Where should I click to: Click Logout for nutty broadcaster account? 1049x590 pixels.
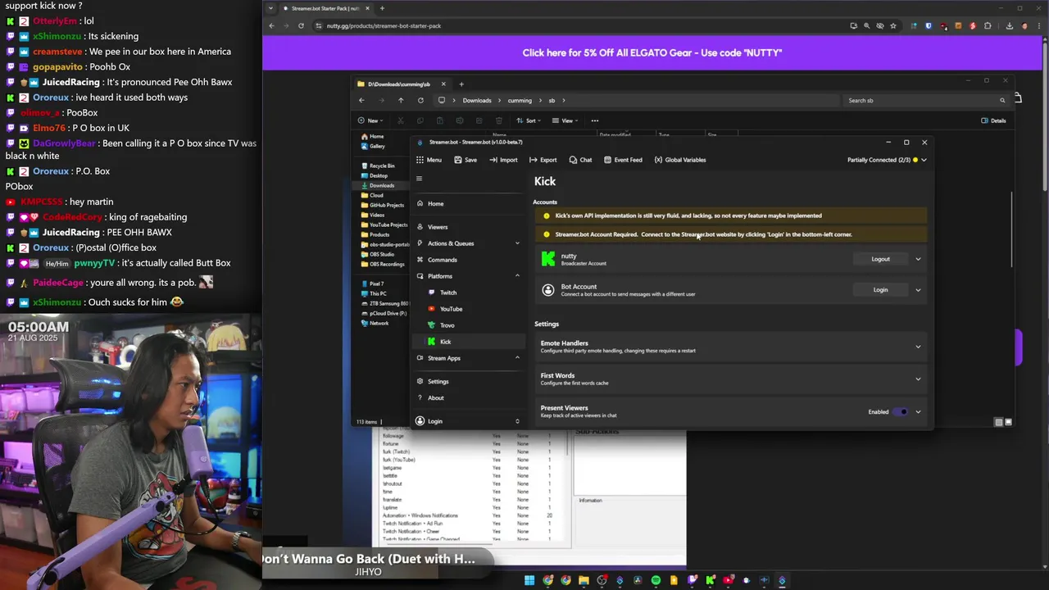click(880, 259)
